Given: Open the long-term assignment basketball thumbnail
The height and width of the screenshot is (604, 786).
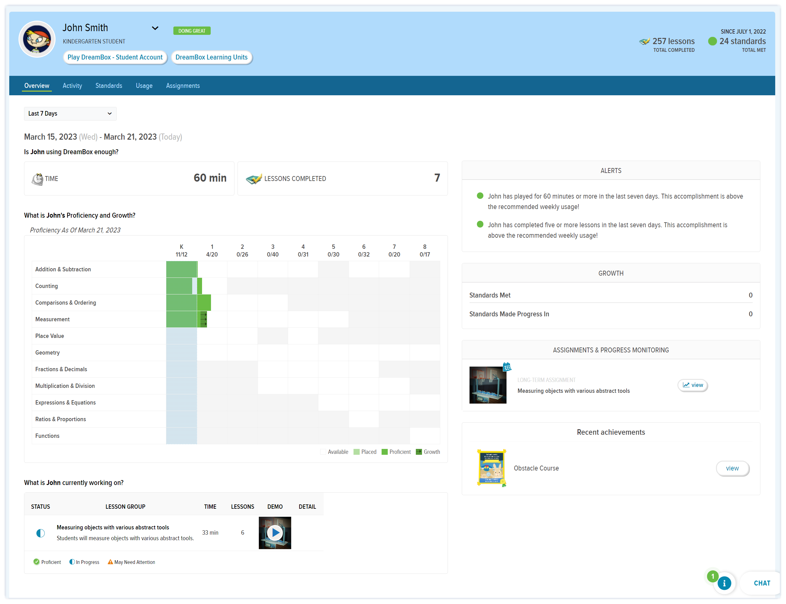Looking at the screenshot, I should 488,385.
